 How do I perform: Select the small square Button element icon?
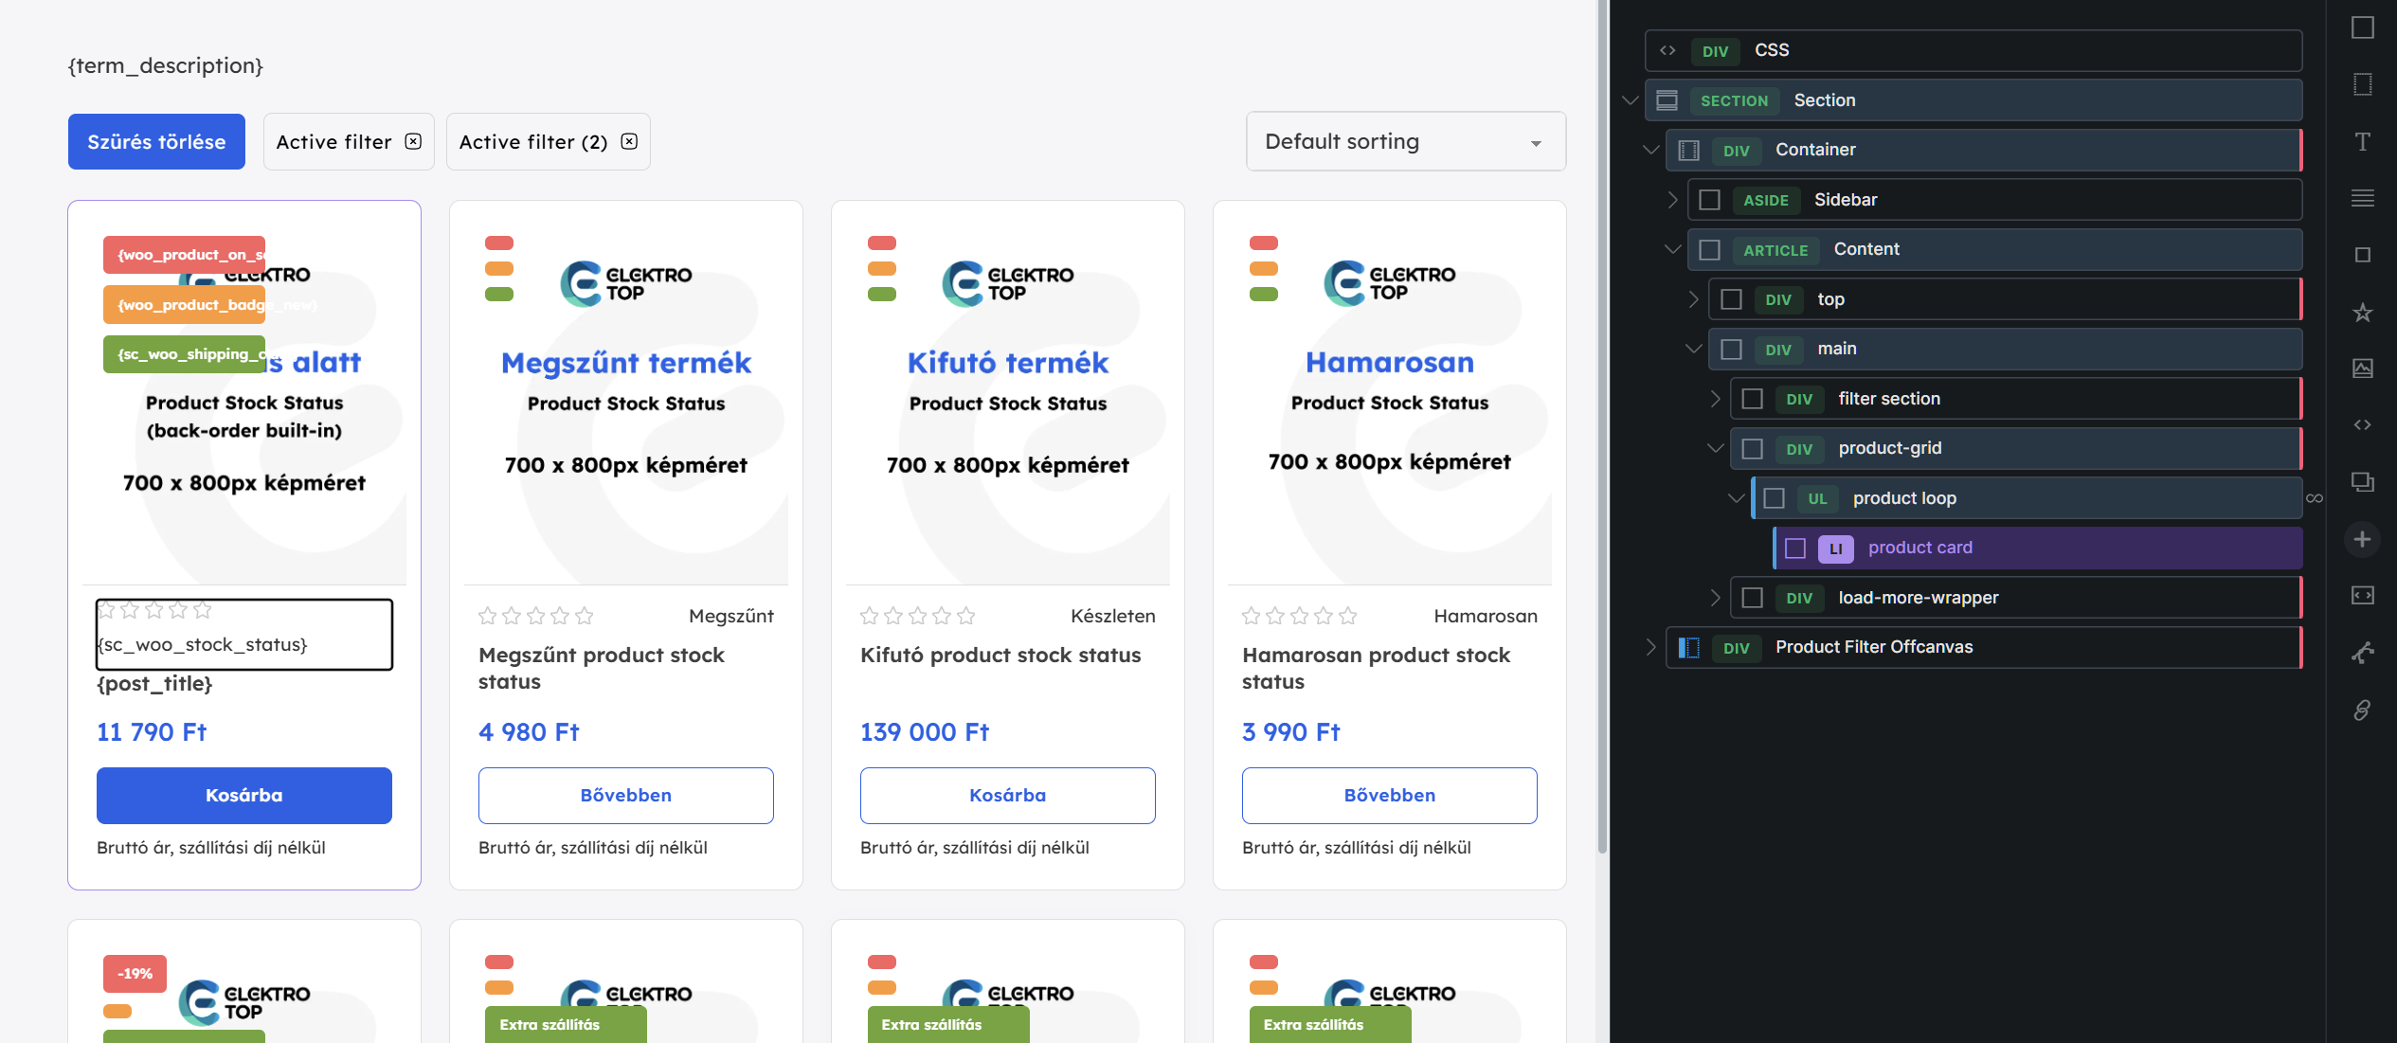pos(2362,255)
